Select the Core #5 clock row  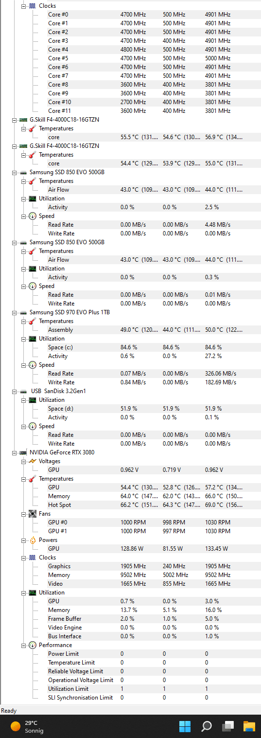(146, 58)
